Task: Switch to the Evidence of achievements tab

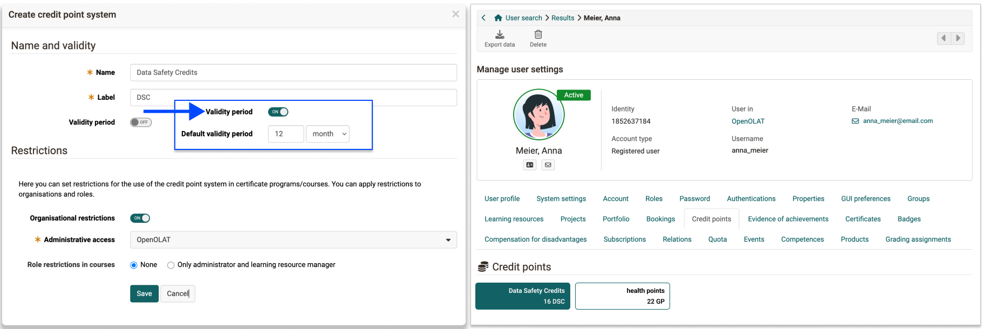Action: (788, 219)
